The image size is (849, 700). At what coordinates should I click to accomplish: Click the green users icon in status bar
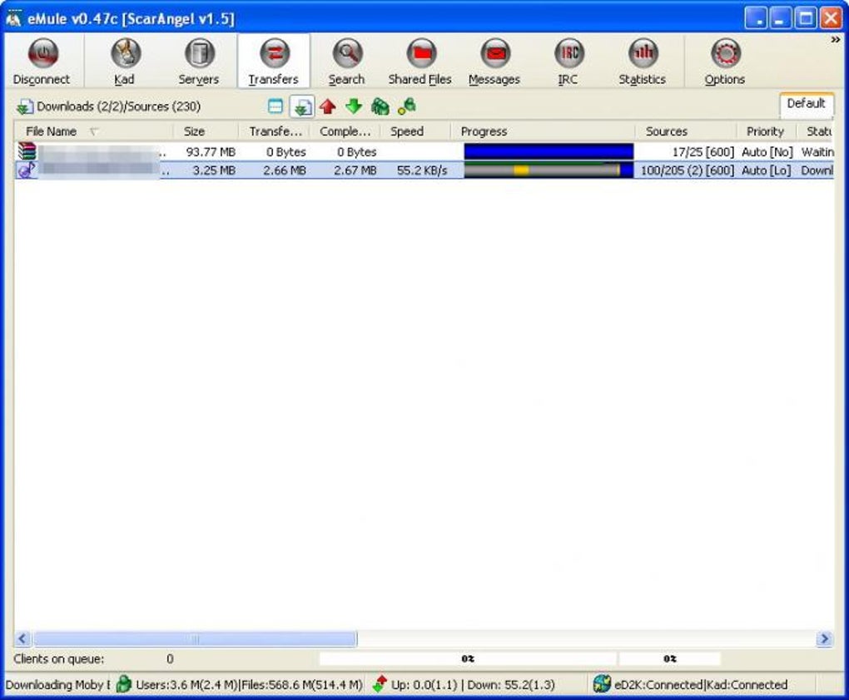(124, 683)
